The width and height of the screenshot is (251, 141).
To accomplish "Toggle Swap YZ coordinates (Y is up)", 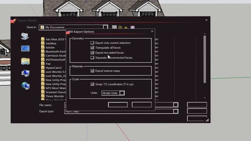I will point(92,84).
